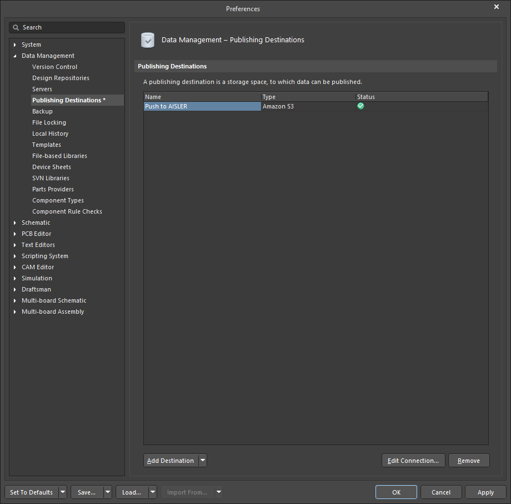Open the Templates page
Screen dimensions: 511x504
46,145
